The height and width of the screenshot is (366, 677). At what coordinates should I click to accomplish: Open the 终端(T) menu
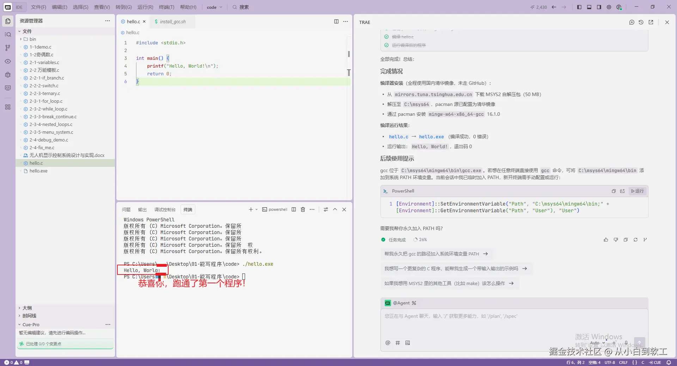166,7
